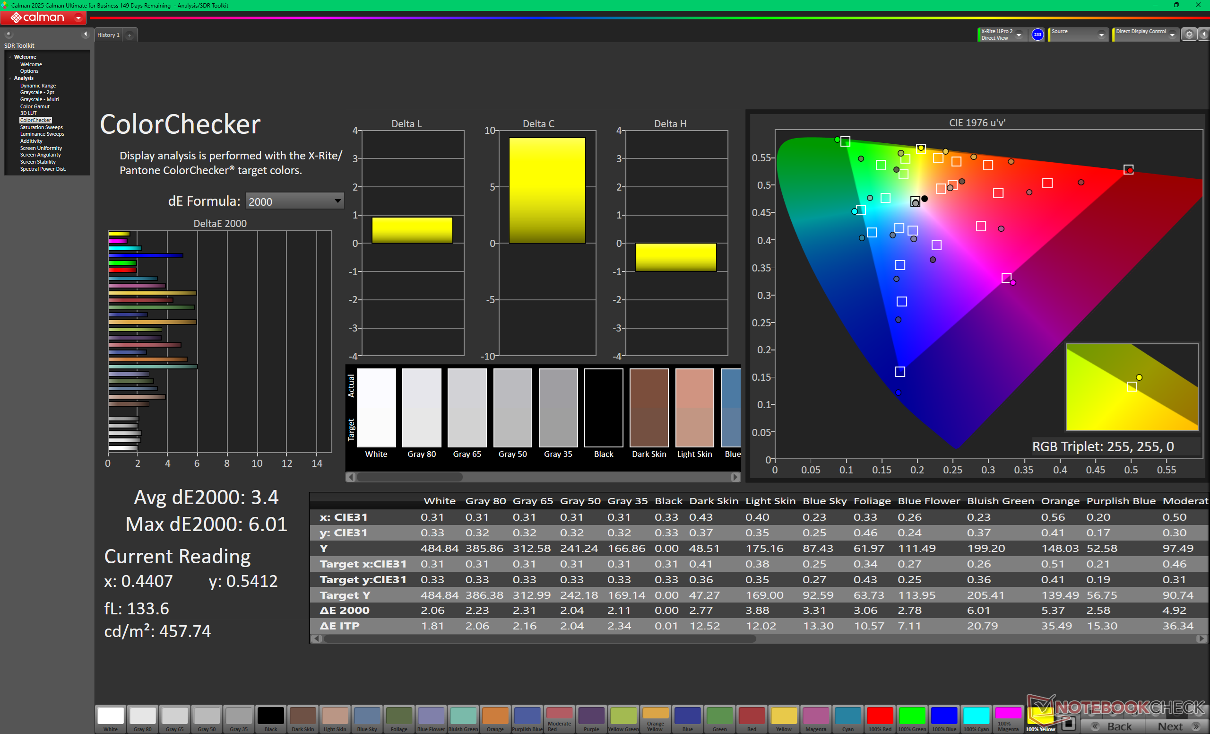Viewport: 1210px width, 734px height.
Task: Open the Calman logo main menu
Action: [43, 17]
